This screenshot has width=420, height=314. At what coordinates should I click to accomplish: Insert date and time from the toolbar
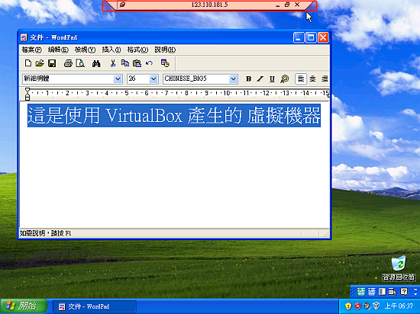click(165, 63)
